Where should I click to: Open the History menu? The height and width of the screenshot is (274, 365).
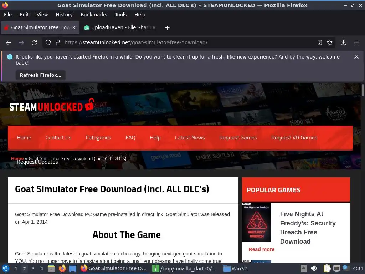64,15
